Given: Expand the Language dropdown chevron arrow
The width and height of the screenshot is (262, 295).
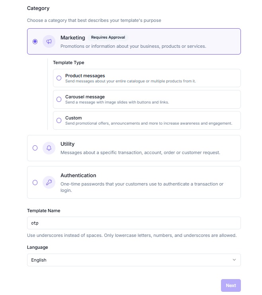Looking at the screenshot, I should click(x=234, y=260).
